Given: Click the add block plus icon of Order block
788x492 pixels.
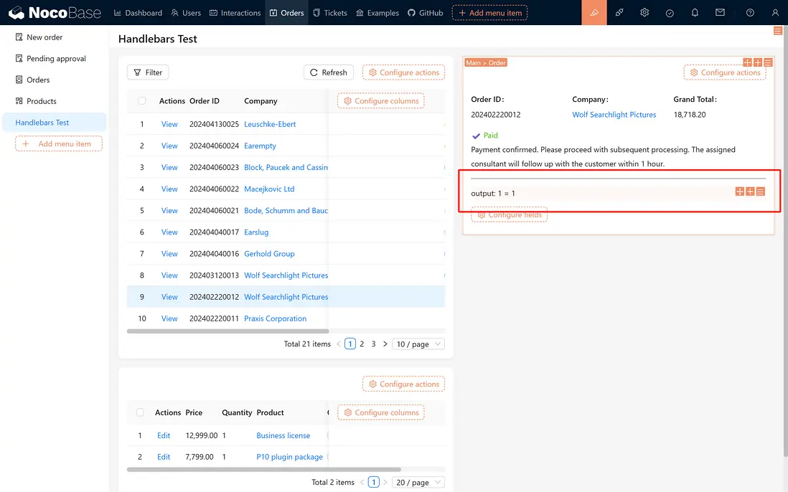Looking at the screenshot, I should (757, 62).
